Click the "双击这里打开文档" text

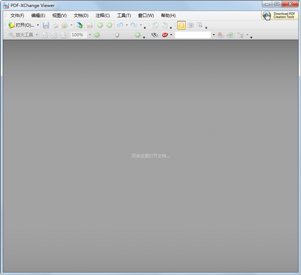click(150, 156)
